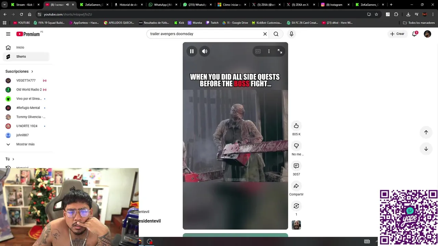This screenshot has height=246, width=438.
Task: Click the address bar with youtube.com/shorts URL
Action: (201, 14)
